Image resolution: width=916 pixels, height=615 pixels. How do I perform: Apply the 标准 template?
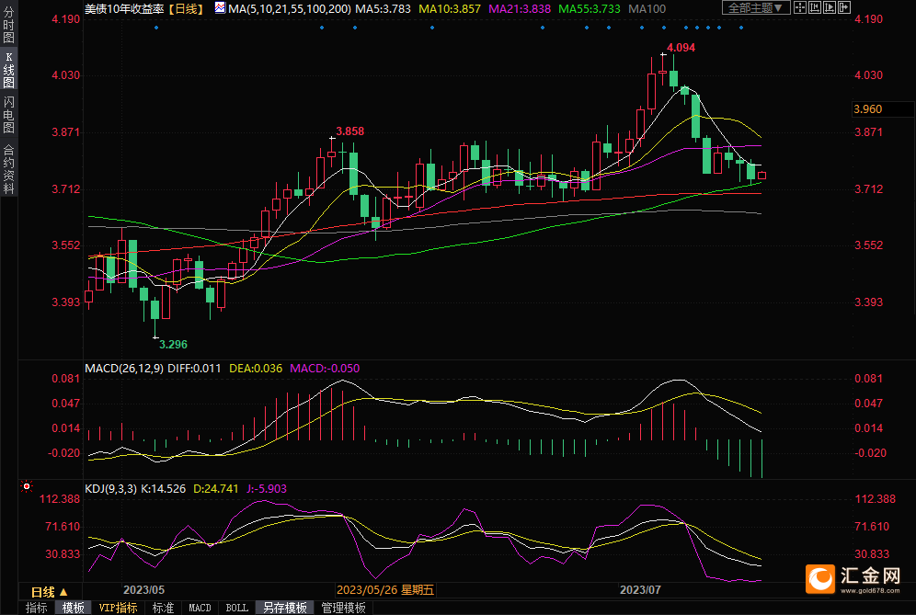[163, 608]
